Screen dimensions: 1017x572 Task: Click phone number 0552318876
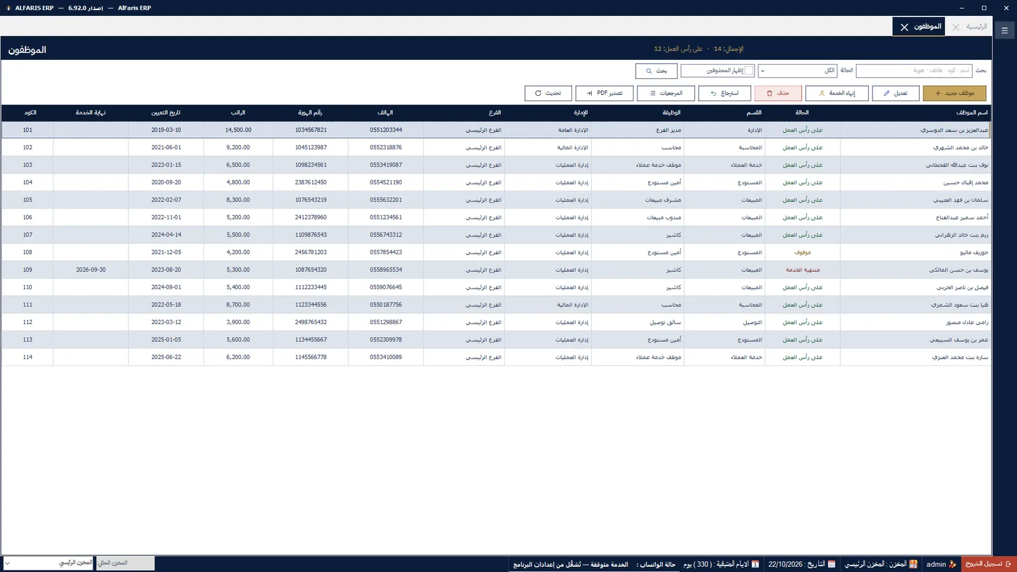click(386, 147)
